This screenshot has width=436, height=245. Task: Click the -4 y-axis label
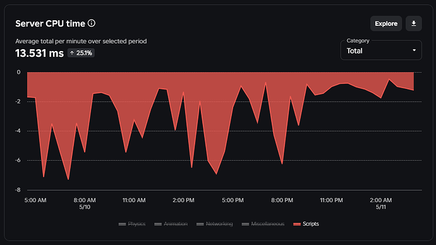pos(18,131)
